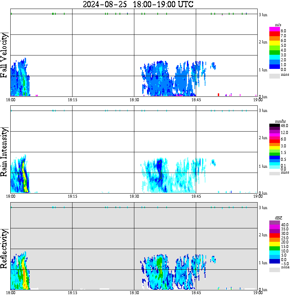
Task: Click the 'Fall Velocity' axis label
Action: point(4,55)
